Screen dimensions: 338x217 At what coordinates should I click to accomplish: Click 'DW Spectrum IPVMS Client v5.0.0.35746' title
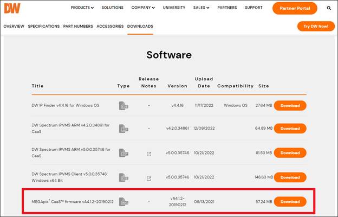coord(69,177)
